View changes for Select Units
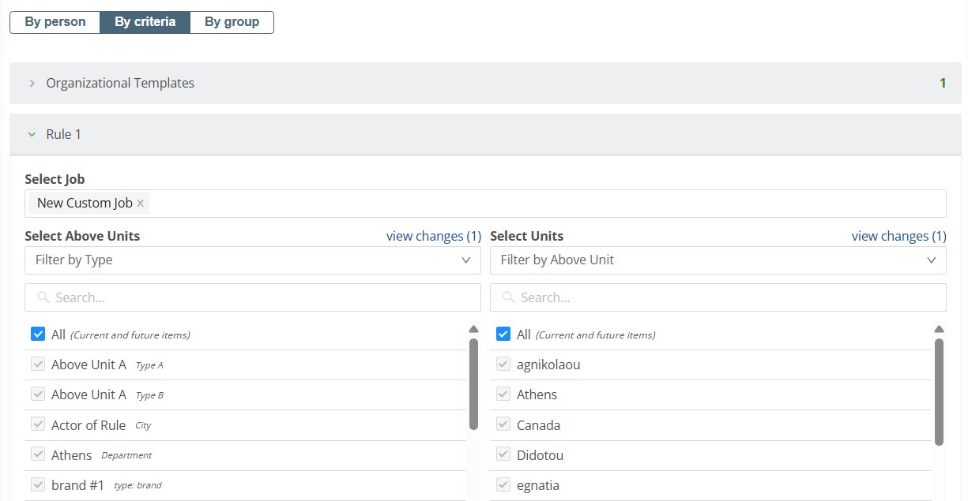 tap(898, 236)
